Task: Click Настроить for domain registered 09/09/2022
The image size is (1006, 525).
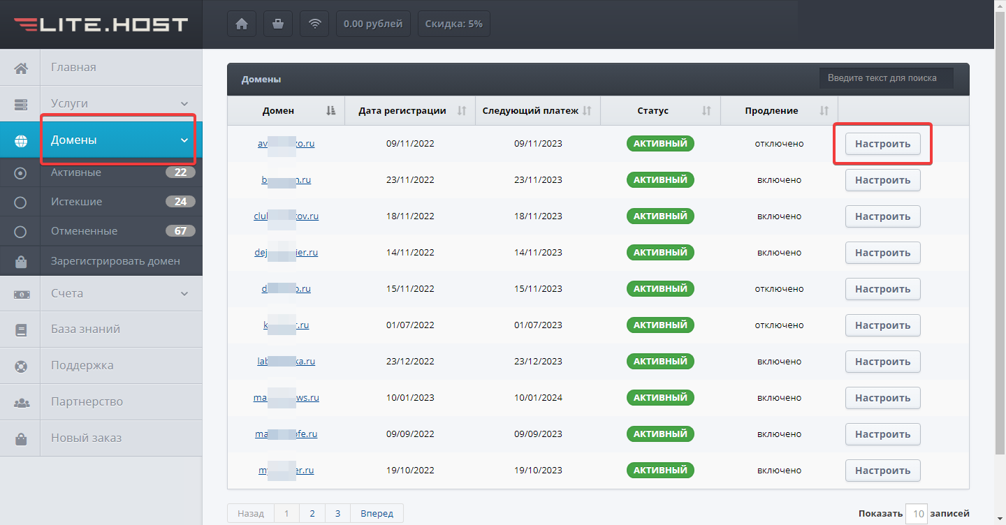Action: (882, 434)
